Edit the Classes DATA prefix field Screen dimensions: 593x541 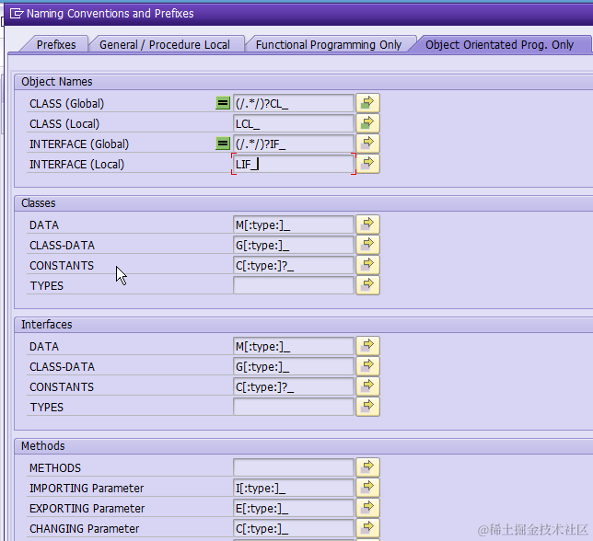(x=294, y=224)
